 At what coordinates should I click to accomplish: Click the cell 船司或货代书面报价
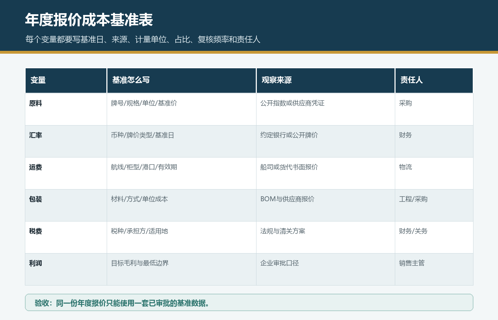(x=325, y=173)
